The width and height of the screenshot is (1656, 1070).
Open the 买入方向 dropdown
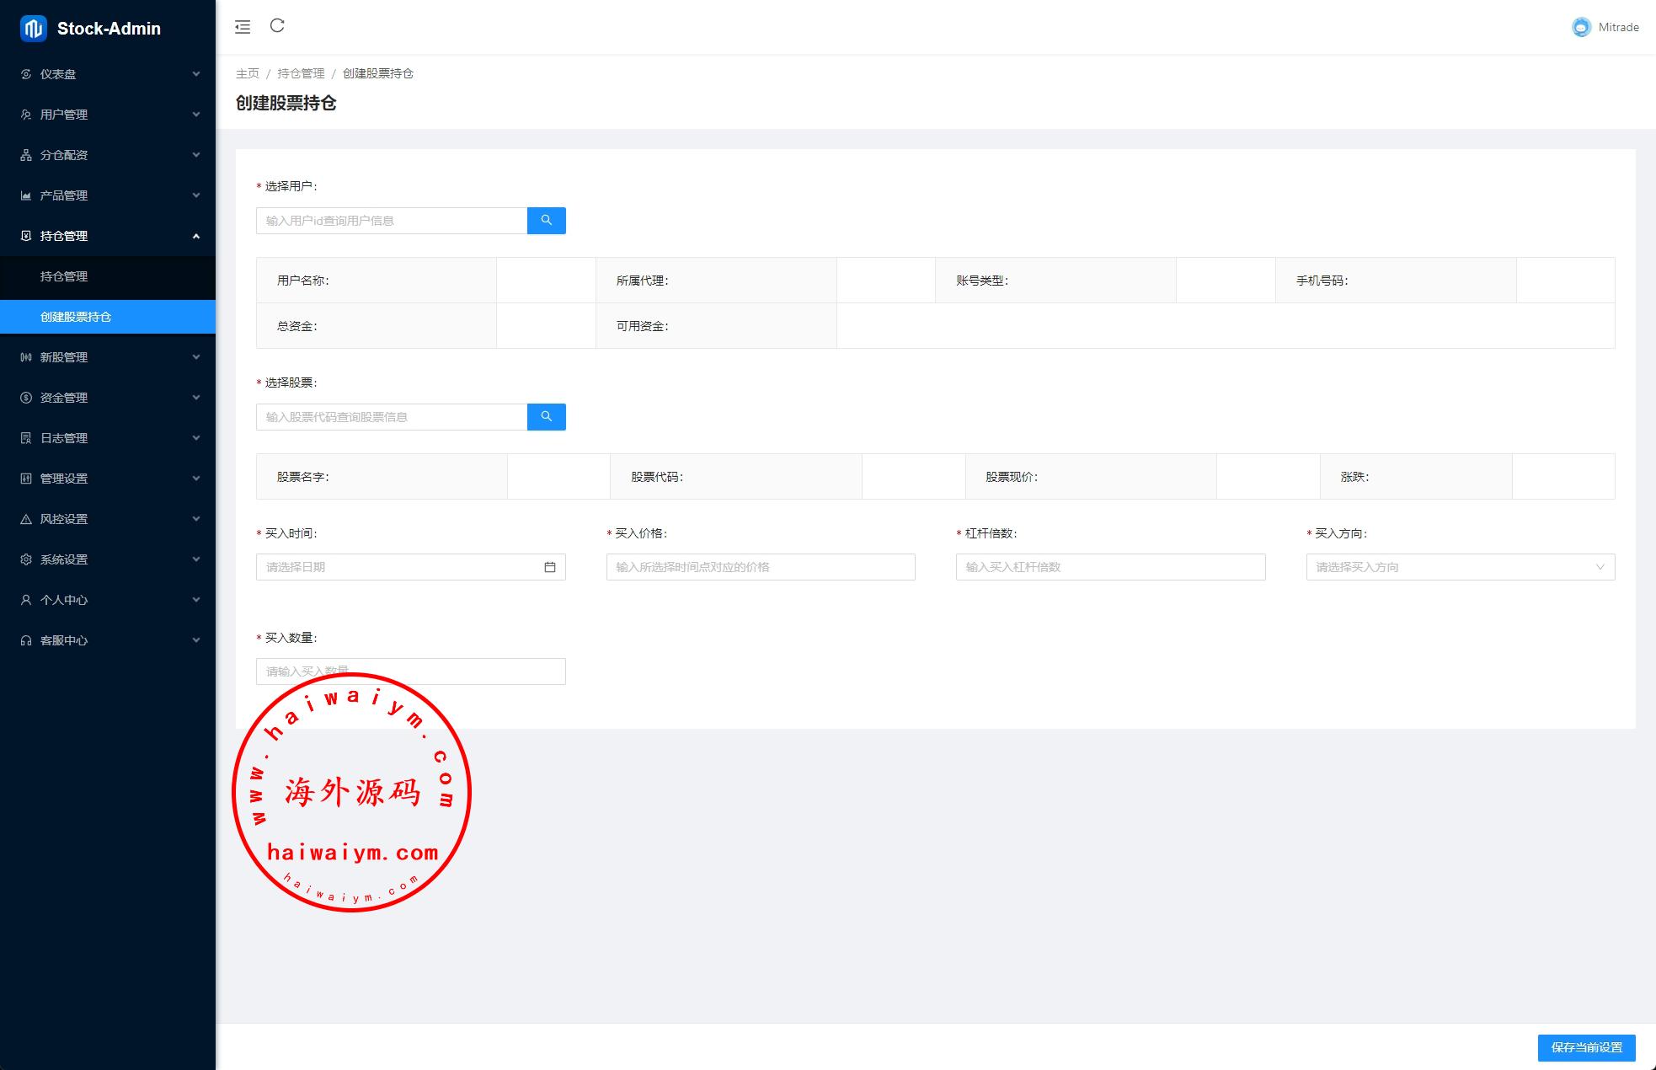pos(1460,567)
